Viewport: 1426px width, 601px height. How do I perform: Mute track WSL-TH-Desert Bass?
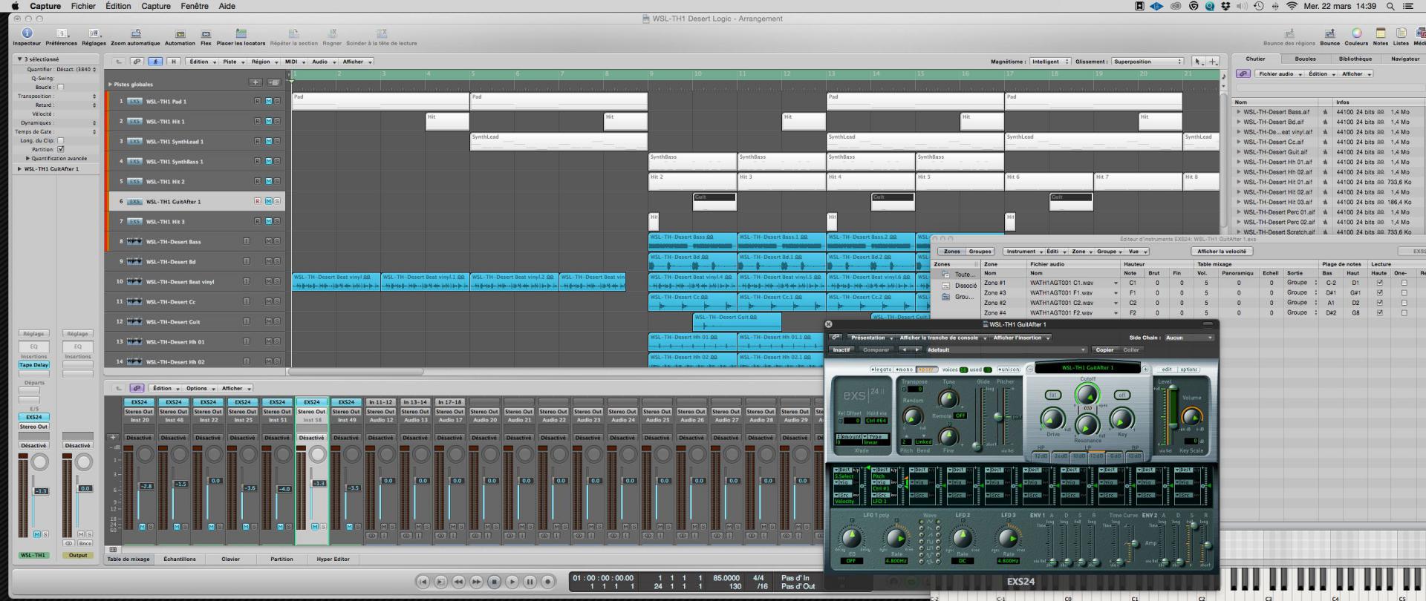tap(269, 241)
